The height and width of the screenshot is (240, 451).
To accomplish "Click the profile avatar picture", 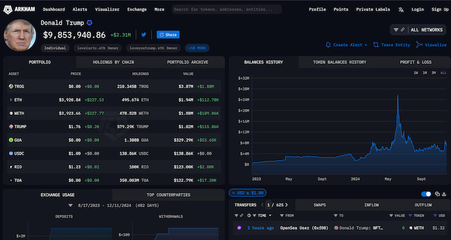I will [x=20, y=35].
